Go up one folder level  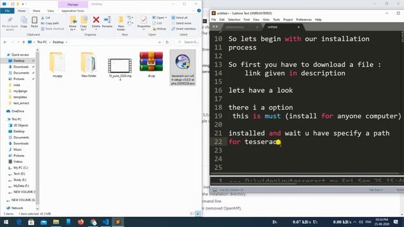coord(23,42)
